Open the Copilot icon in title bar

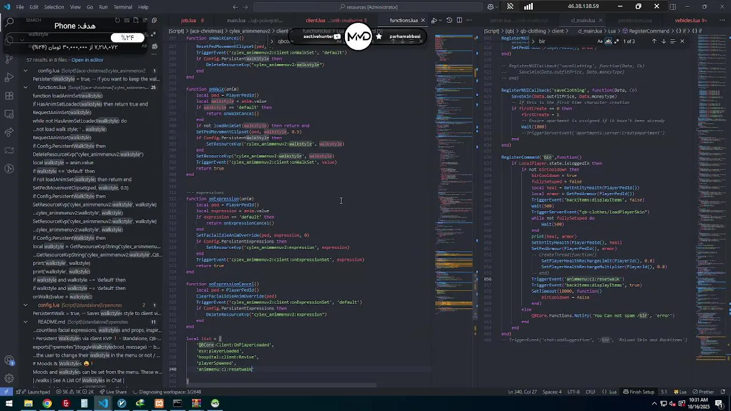pyautogui.click(x=491, y=7)
